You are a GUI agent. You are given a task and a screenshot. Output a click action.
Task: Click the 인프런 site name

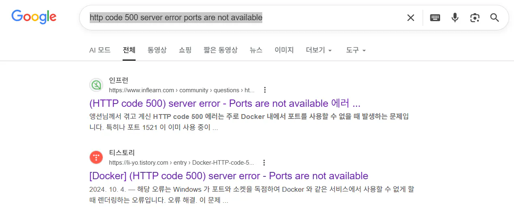coord(119,80)
